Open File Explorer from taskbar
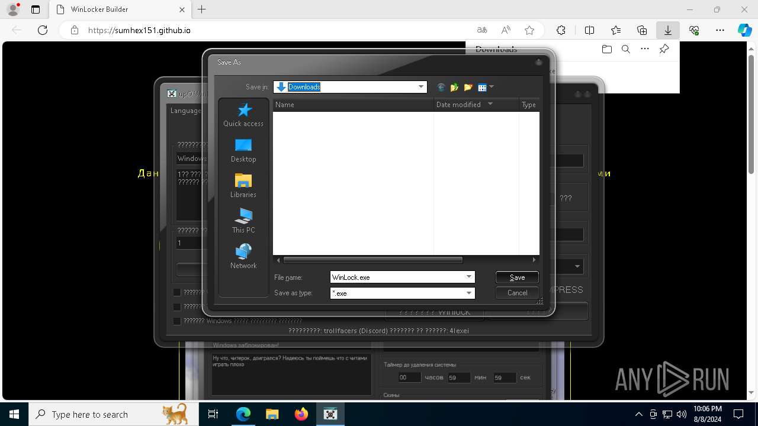The height and width of the screenshot is (426, 758). (272, 414)
